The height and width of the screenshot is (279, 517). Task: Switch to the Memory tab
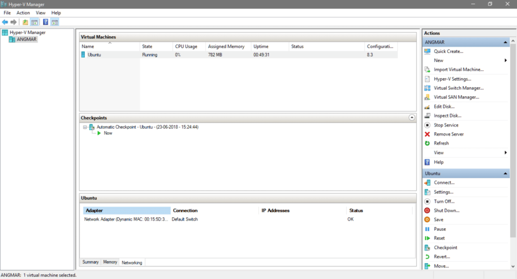110,262
